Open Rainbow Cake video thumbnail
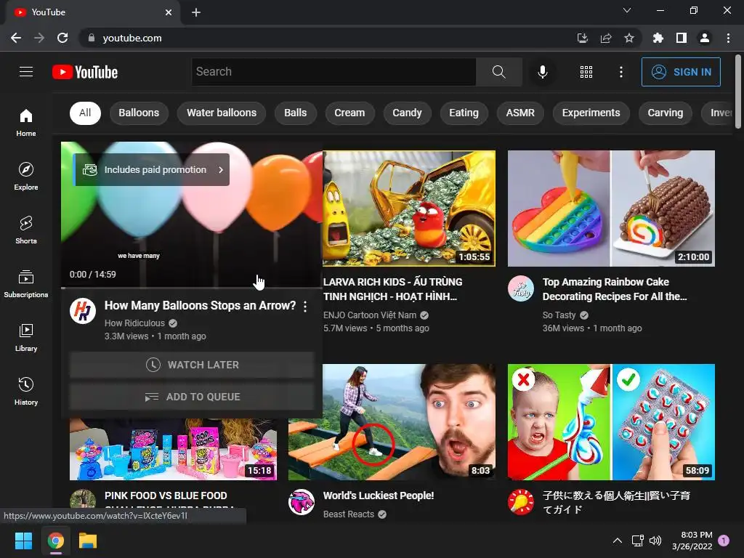The image size is (744, 558). 611,209
